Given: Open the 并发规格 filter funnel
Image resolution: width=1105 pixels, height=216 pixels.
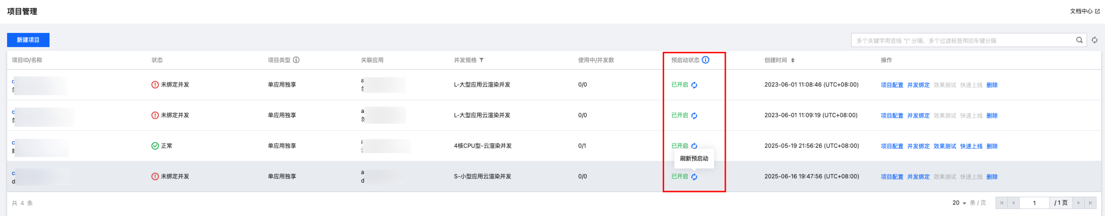Looking at the screenshot, I should (482, 60).
